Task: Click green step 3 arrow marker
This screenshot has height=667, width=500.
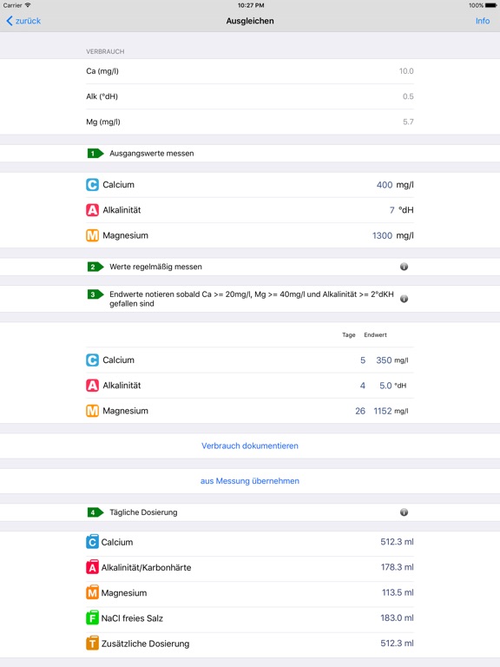Action: pyautogui.click(x=95, y=294)
